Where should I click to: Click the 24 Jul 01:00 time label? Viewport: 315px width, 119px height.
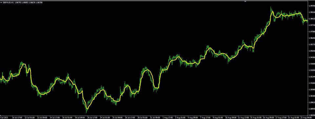click(105, 118)
